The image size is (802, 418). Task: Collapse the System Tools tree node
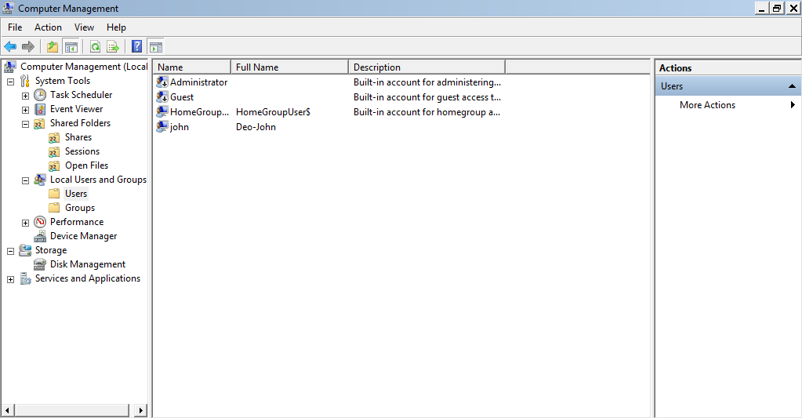click(10, 82)
